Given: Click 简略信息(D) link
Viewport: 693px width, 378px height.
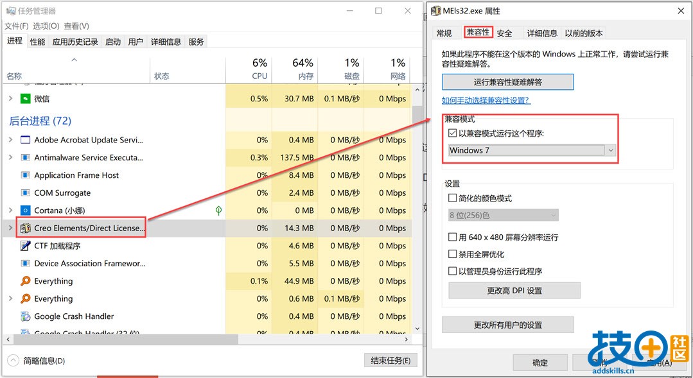Looking at the screenshot, I should (x=44, y=361).
